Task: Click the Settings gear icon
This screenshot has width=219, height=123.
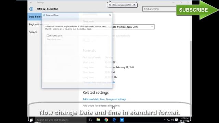Action: coord(31,9)
